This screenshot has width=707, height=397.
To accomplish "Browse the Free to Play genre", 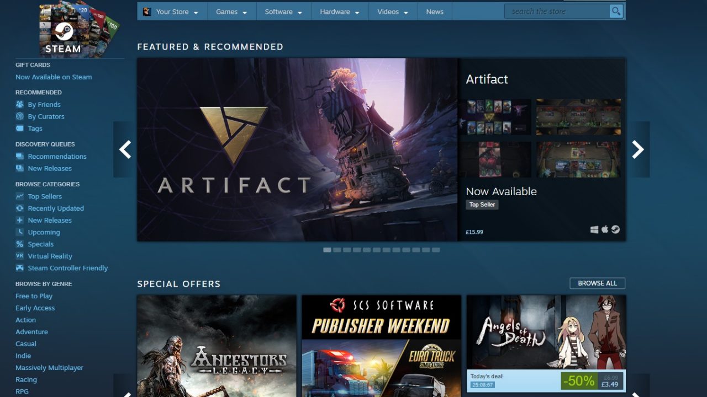I will pyautogui.click(x=34, y=296).
